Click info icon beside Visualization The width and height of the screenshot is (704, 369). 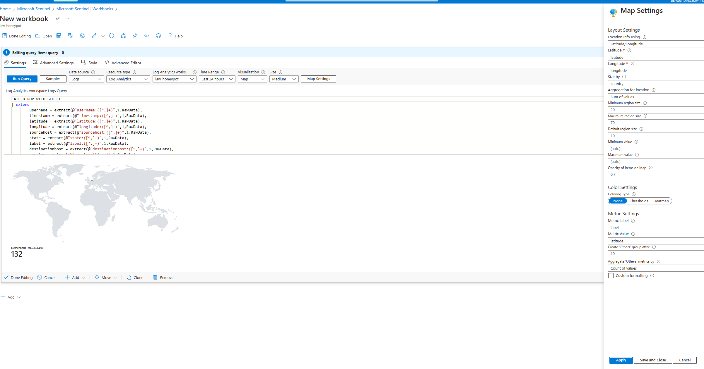coord(263,72)
